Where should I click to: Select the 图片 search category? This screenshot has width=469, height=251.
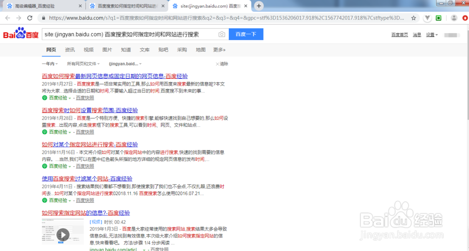click(x=107, y=50)
